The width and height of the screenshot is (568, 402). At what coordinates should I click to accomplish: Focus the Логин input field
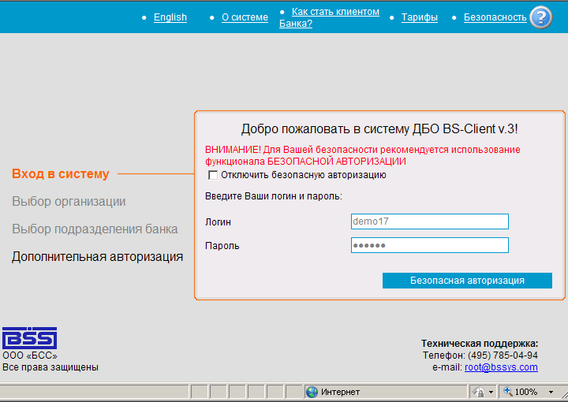[430, 221]
